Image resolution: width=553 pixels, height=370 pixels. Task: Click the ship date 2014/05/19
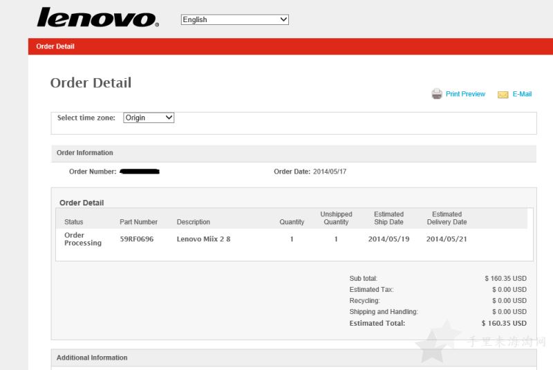(x=388, y=239)
